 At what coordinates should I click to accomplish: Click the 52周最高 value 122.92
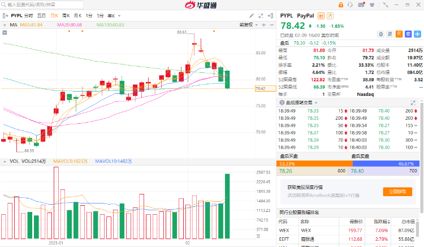(x=318, y=80)
